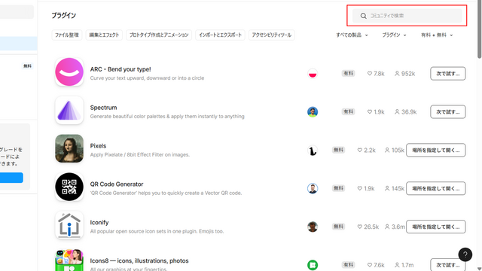The image size is (482, 271).
Task: Focus the コミュニティで検索 search field
Action: point(407,16)
